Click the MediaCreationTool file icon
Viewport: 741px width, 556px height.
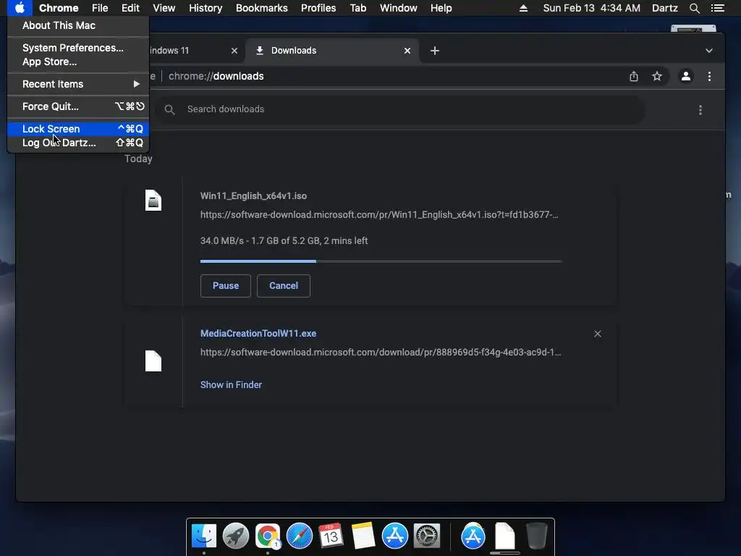(x=153, y=361)
